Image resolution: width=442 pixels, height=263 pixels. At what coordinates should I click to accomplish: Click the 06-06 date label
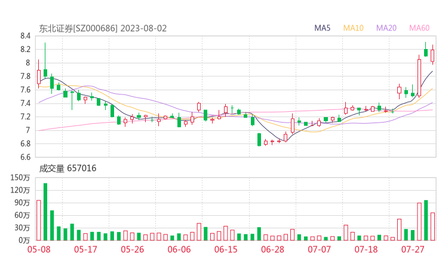point(179,249)
